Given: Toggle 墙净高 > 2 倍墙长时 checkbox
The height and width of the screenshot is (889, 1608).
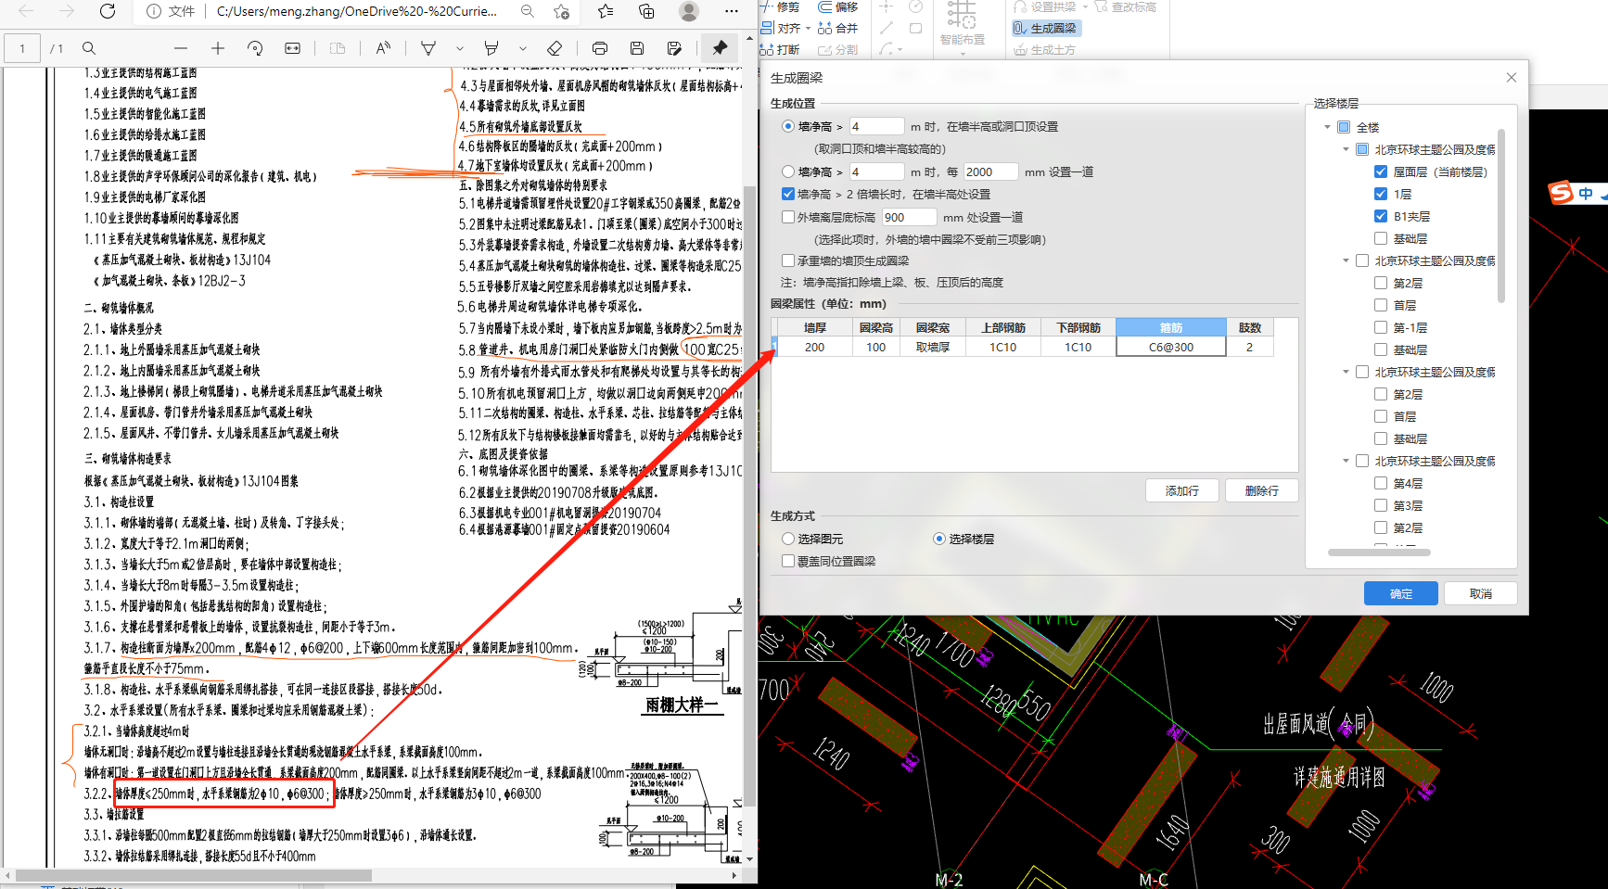Looking at the screenshot, I should pos(788,194).
